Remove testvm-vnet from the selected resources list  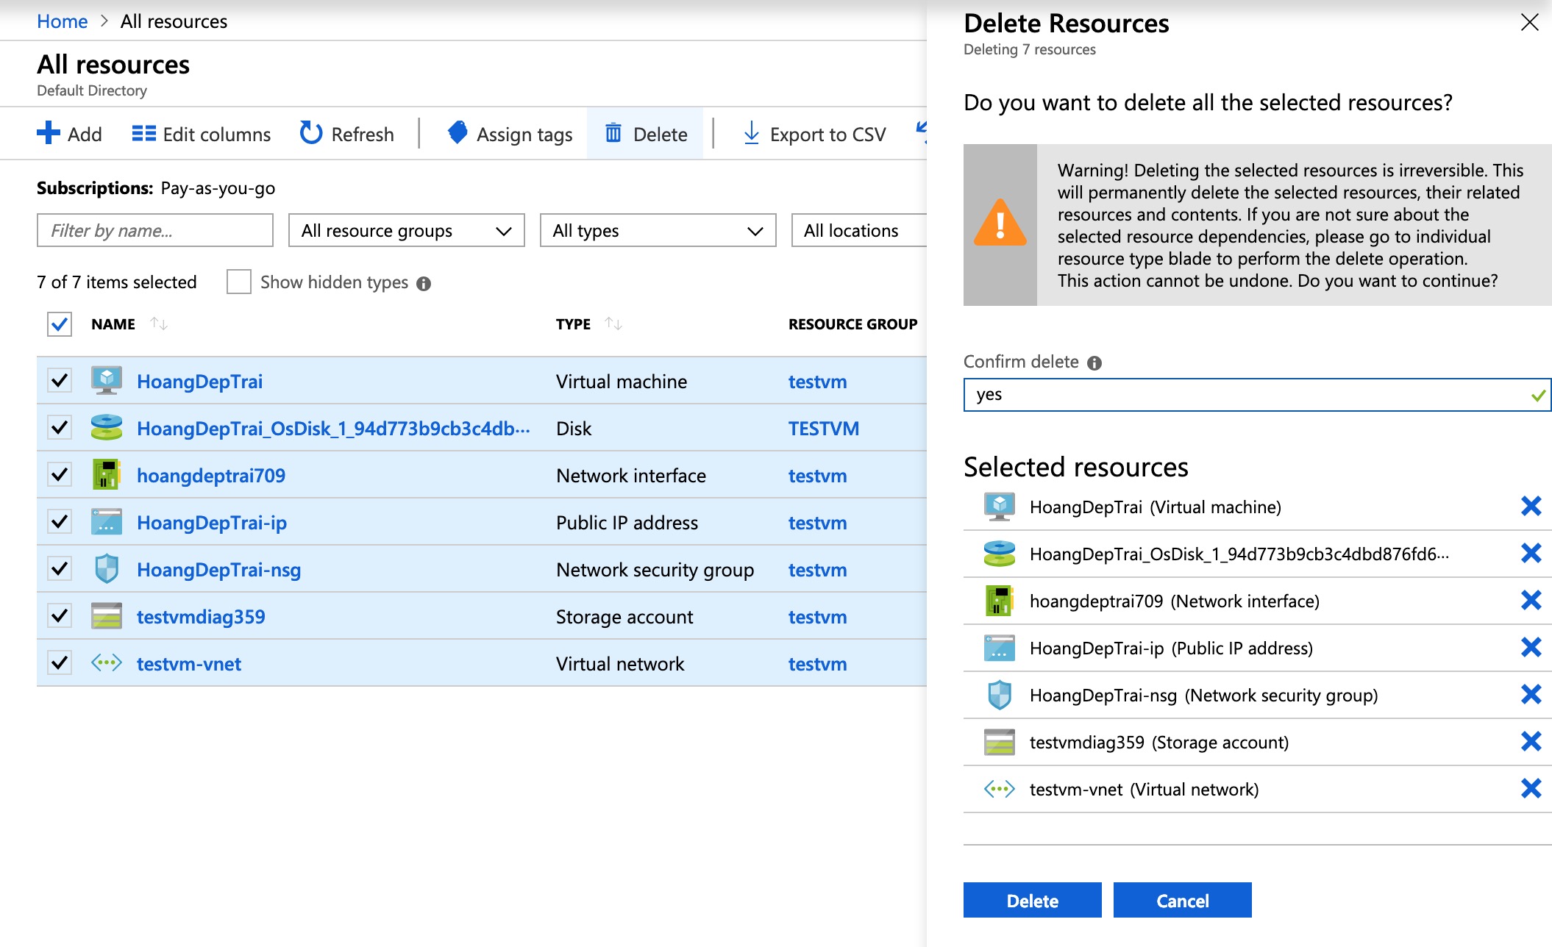pos(1531,789)
